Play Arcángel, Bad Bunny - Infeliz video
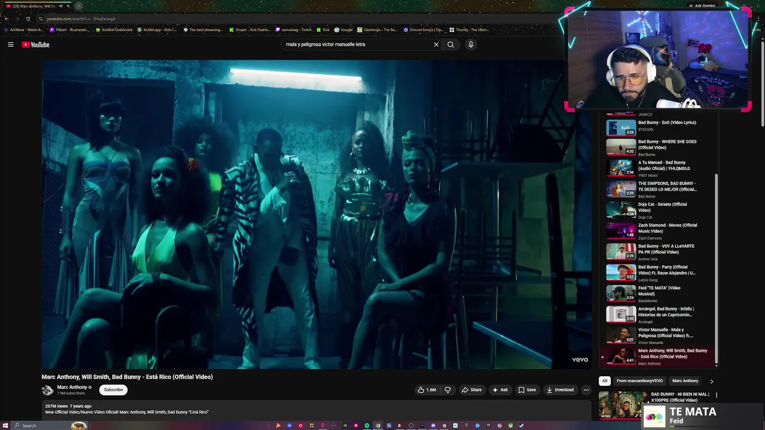765x430 pixels. coord(657,315)
